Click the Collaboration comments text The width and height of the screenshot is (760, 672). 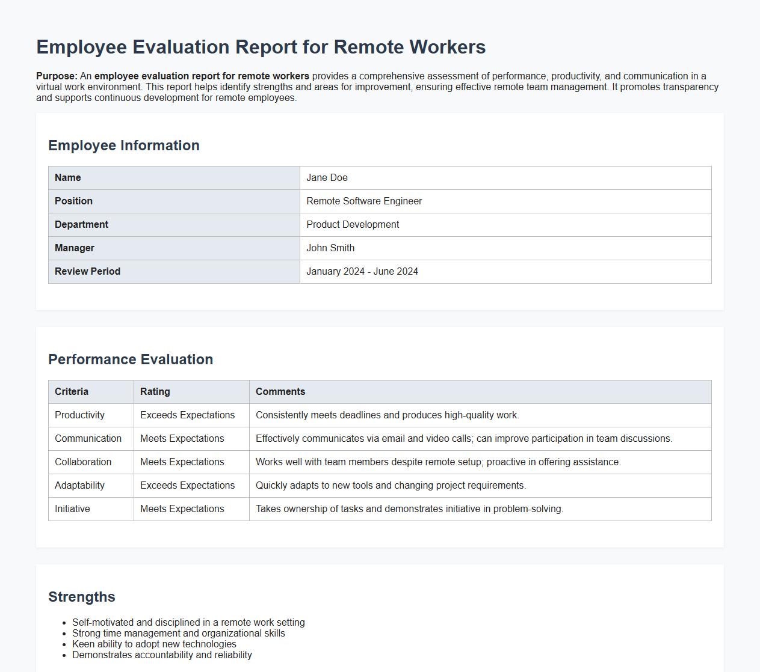(x=437, y=462)
